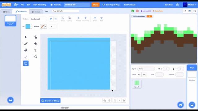Select the Circle tool
The image size is (198, 111).
click(x=36, y=57)
